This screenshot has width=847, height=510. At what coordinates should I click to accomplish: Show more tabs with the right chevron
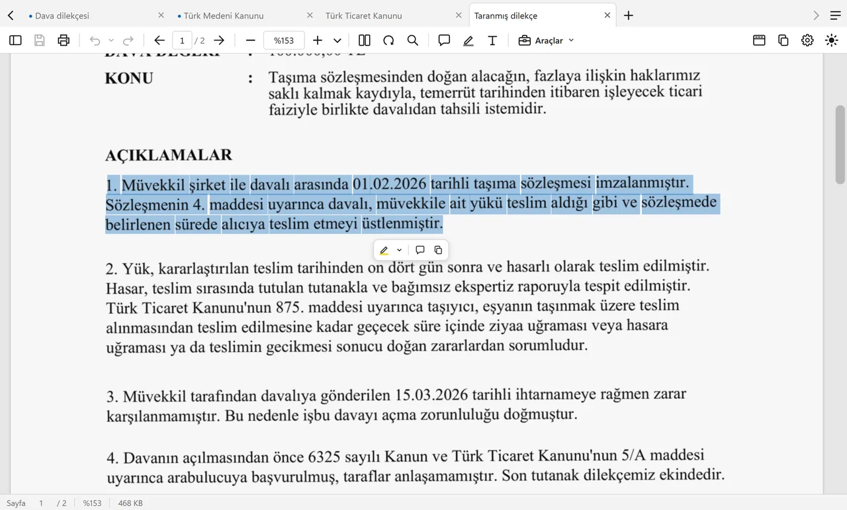(x=816, y=15)
